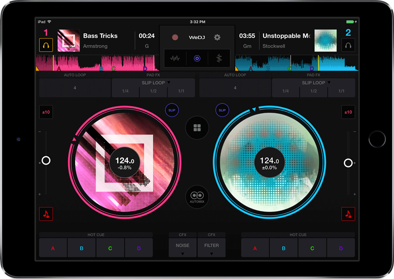Select headphone cue on deck 1
The height and width of the screenshot is (279, 394).
(x=46, y=45)
